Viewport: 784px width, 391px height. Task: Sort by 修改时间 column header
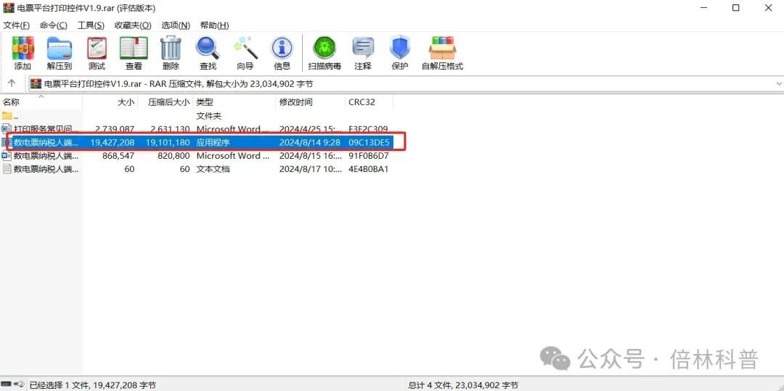311,102
